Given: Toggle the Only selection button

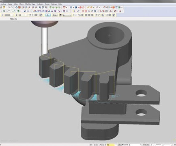Looking at the screenshot, I should click(55, 15).
